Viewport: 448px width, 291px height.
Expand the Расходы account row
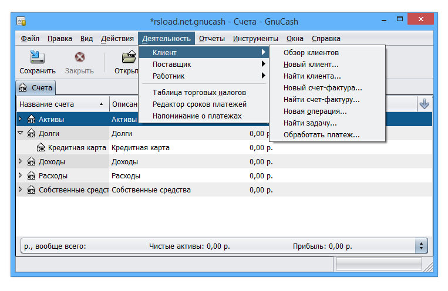[21, 175]
